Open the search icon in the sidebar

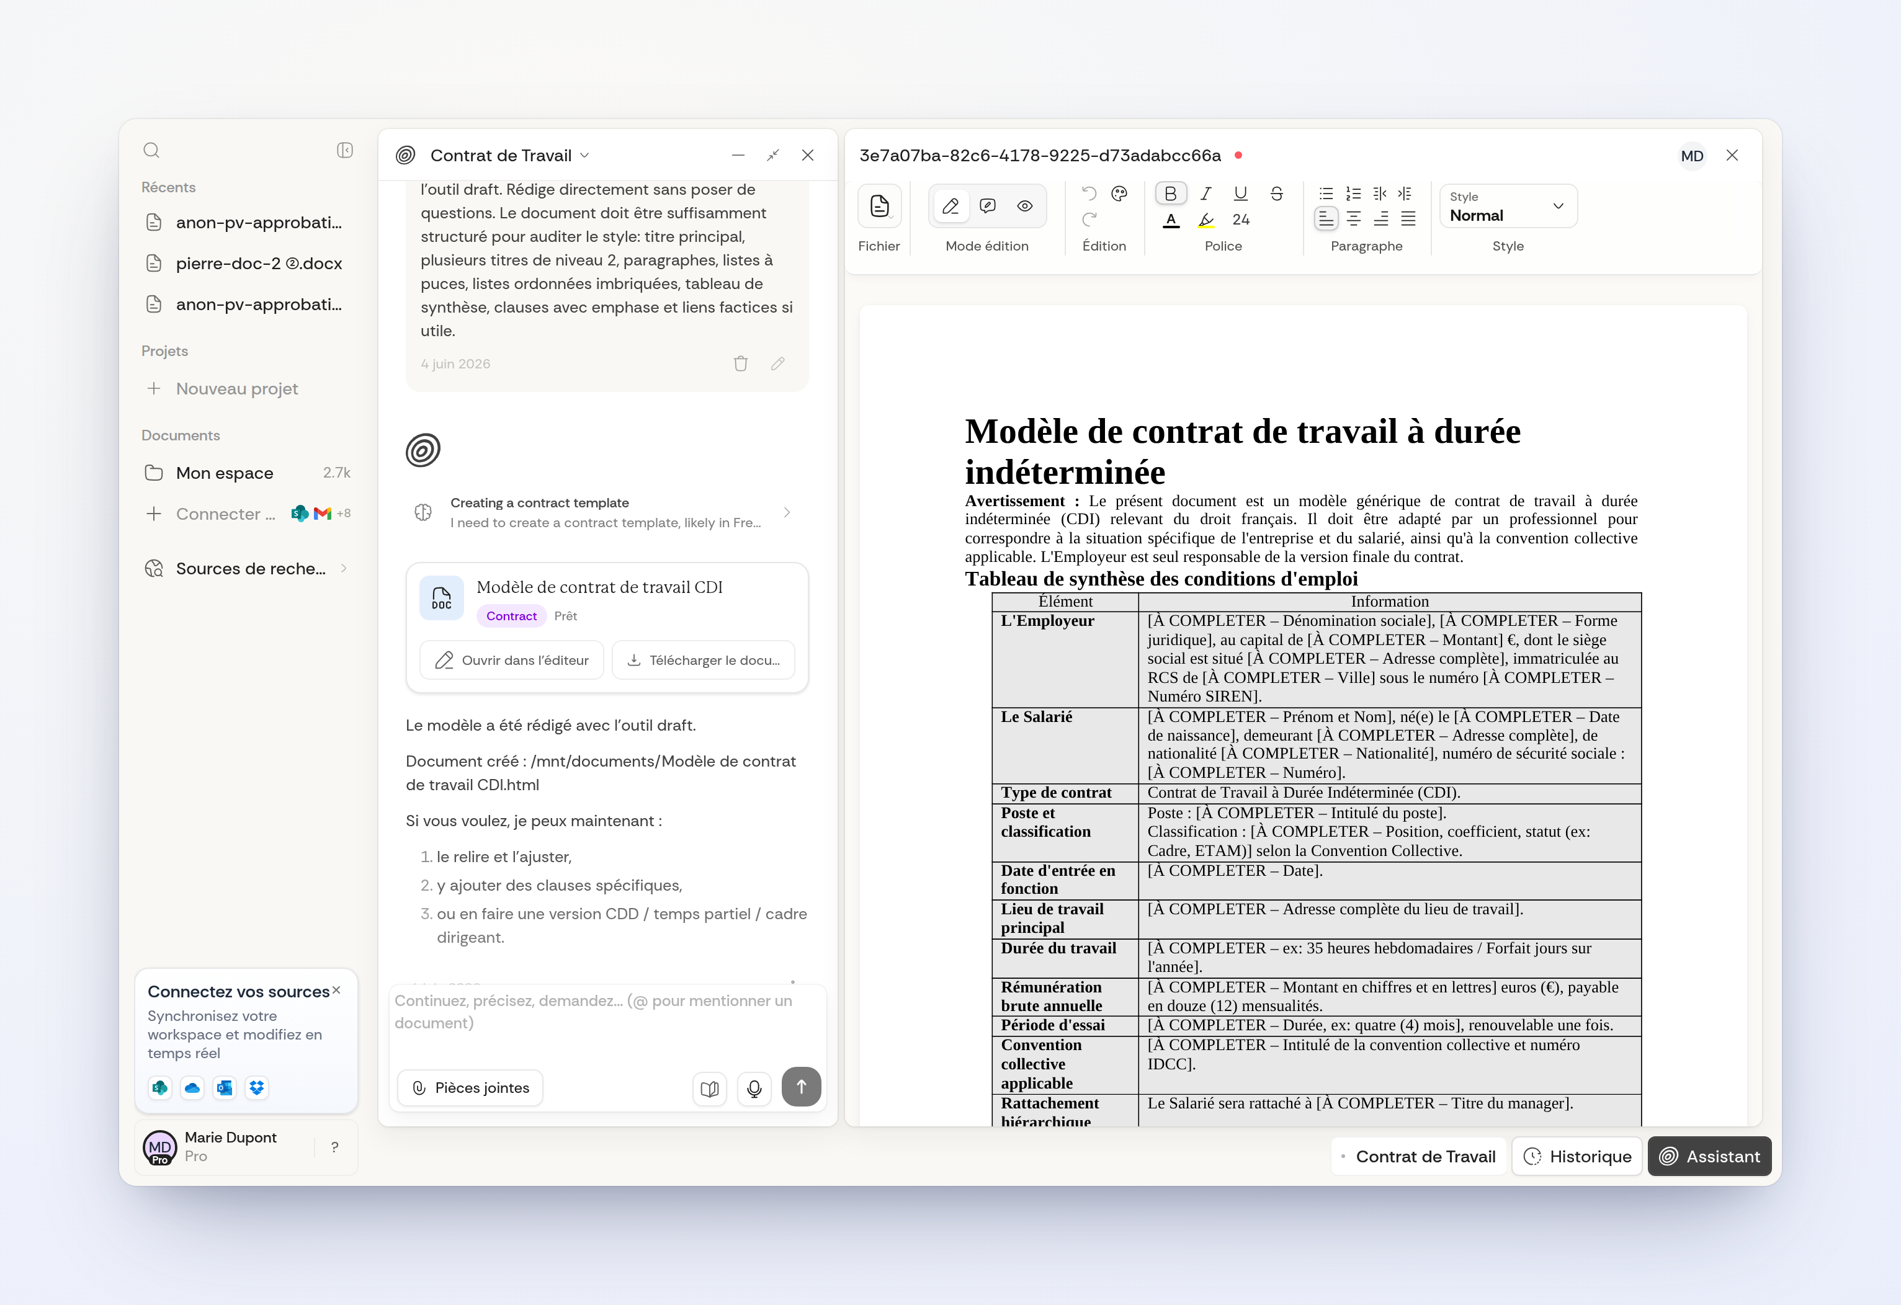151,151
